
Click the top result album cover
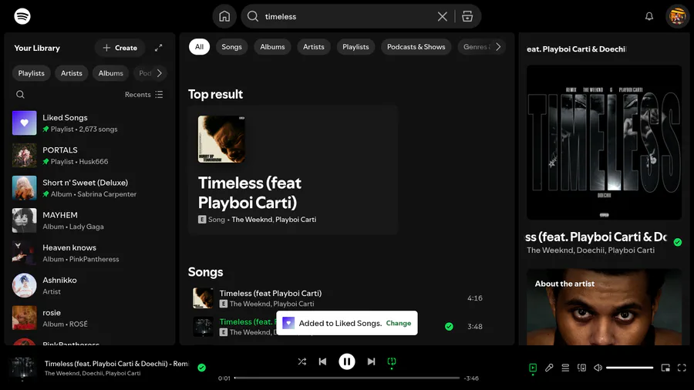coord(221,139)
